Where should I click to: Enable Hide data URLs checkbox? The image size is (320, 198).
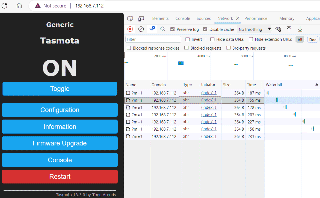click(212, 39)
